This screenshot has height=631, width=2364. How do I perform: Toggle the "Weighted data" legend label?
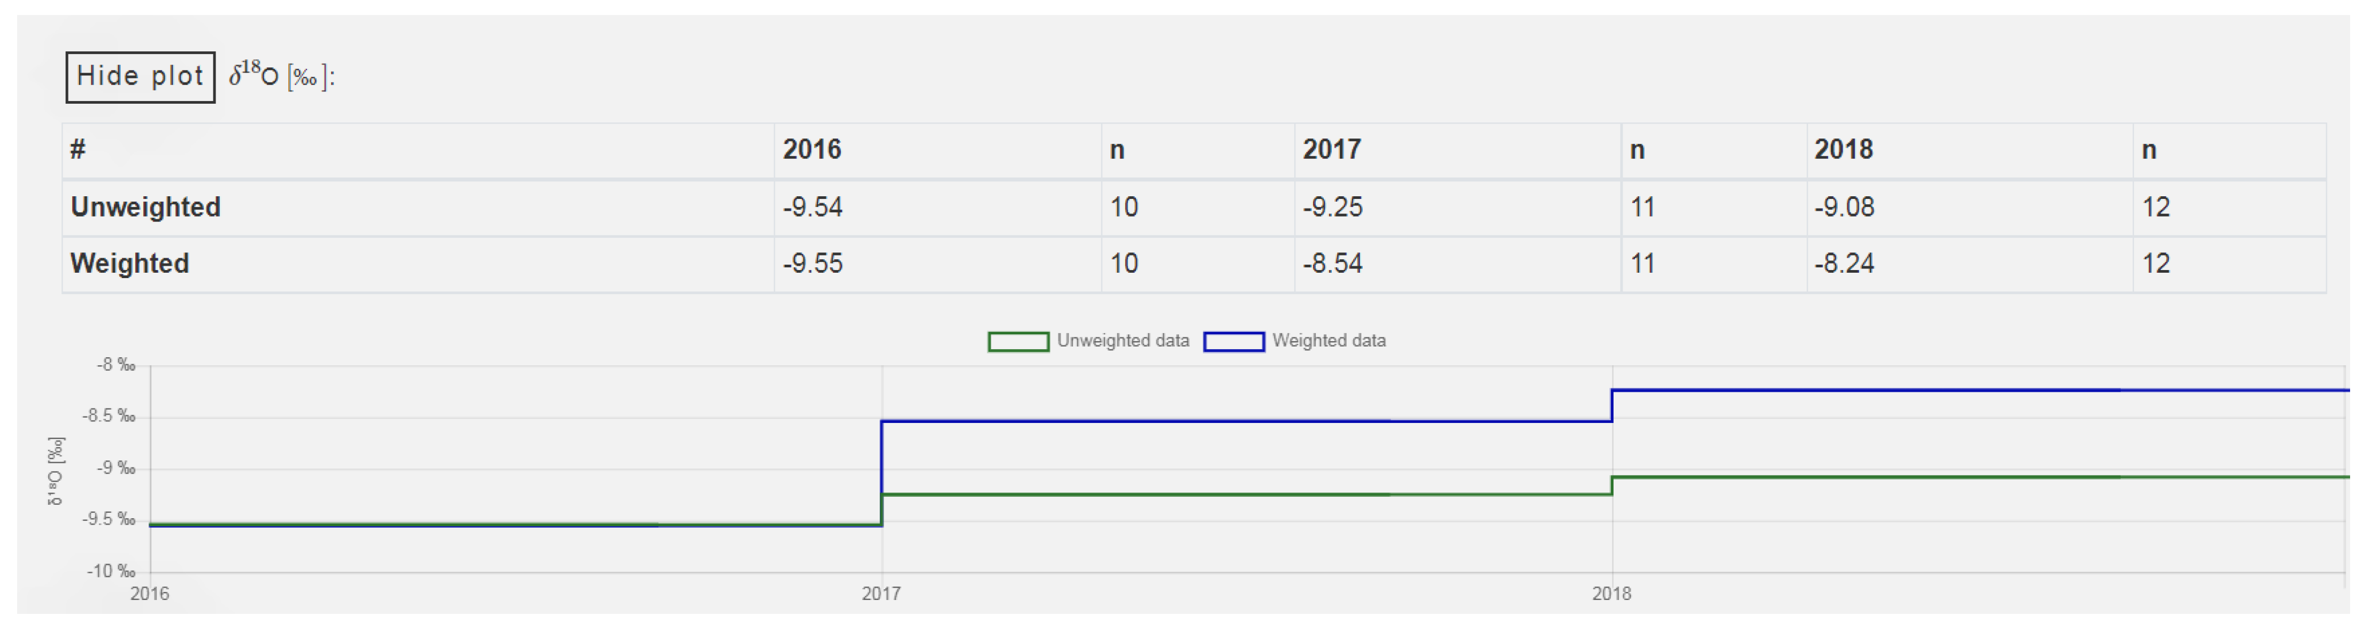coord(1328,341)
